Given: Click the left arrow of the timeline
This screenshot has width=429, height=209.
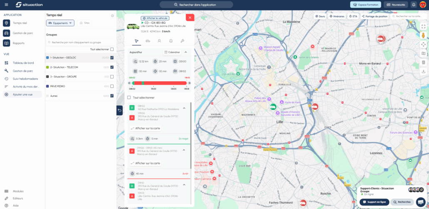Looking at the screenshot, I should pos(130,83).
